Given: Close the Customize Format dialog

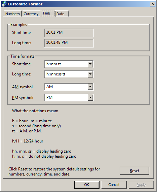Looking at the screenshot, I should pos(153,4).
